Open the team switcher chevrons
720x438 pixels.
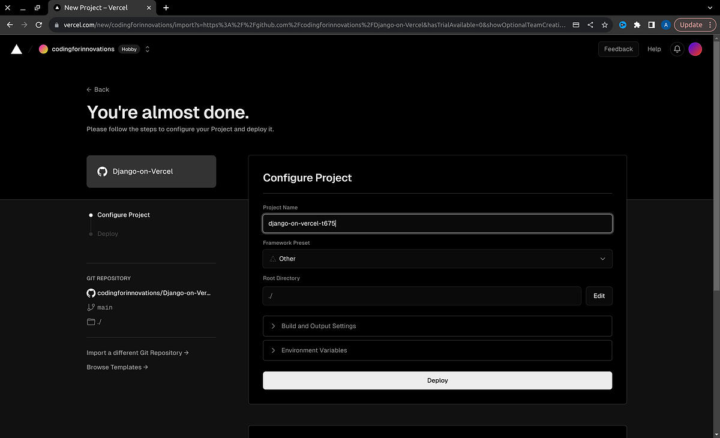147,49
